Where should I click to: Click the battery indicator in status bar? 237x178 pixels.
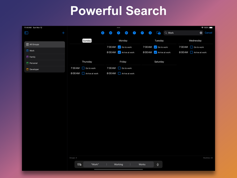pyautogui.click(x=211, y=27)
